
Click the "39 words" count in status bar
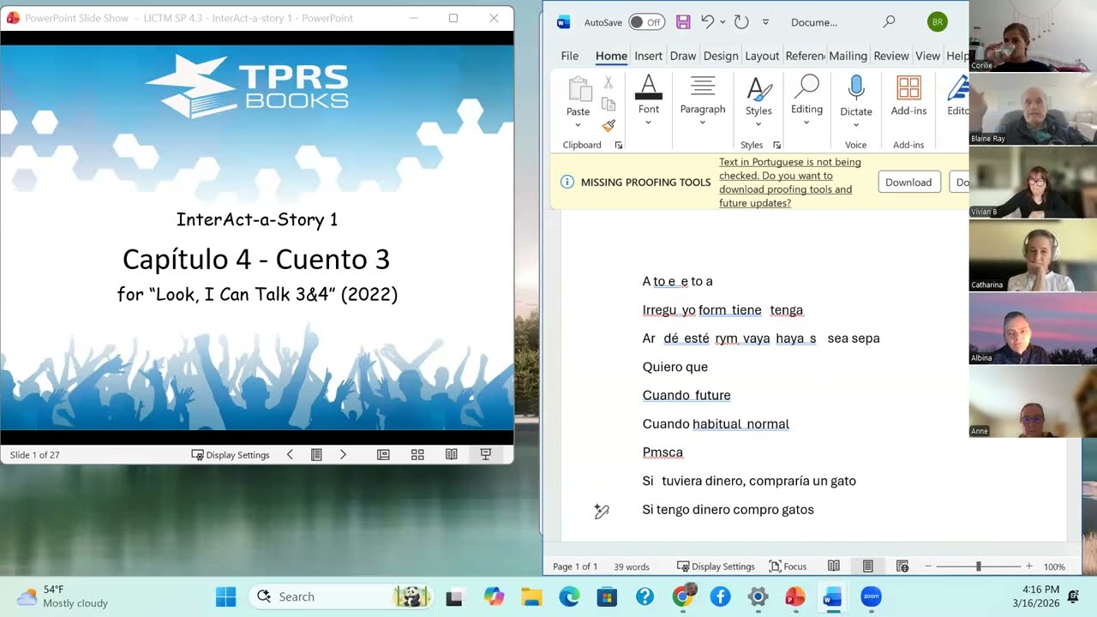632,566
